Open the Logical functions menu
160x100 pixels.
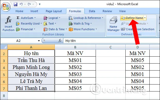[x=52, y=18]
